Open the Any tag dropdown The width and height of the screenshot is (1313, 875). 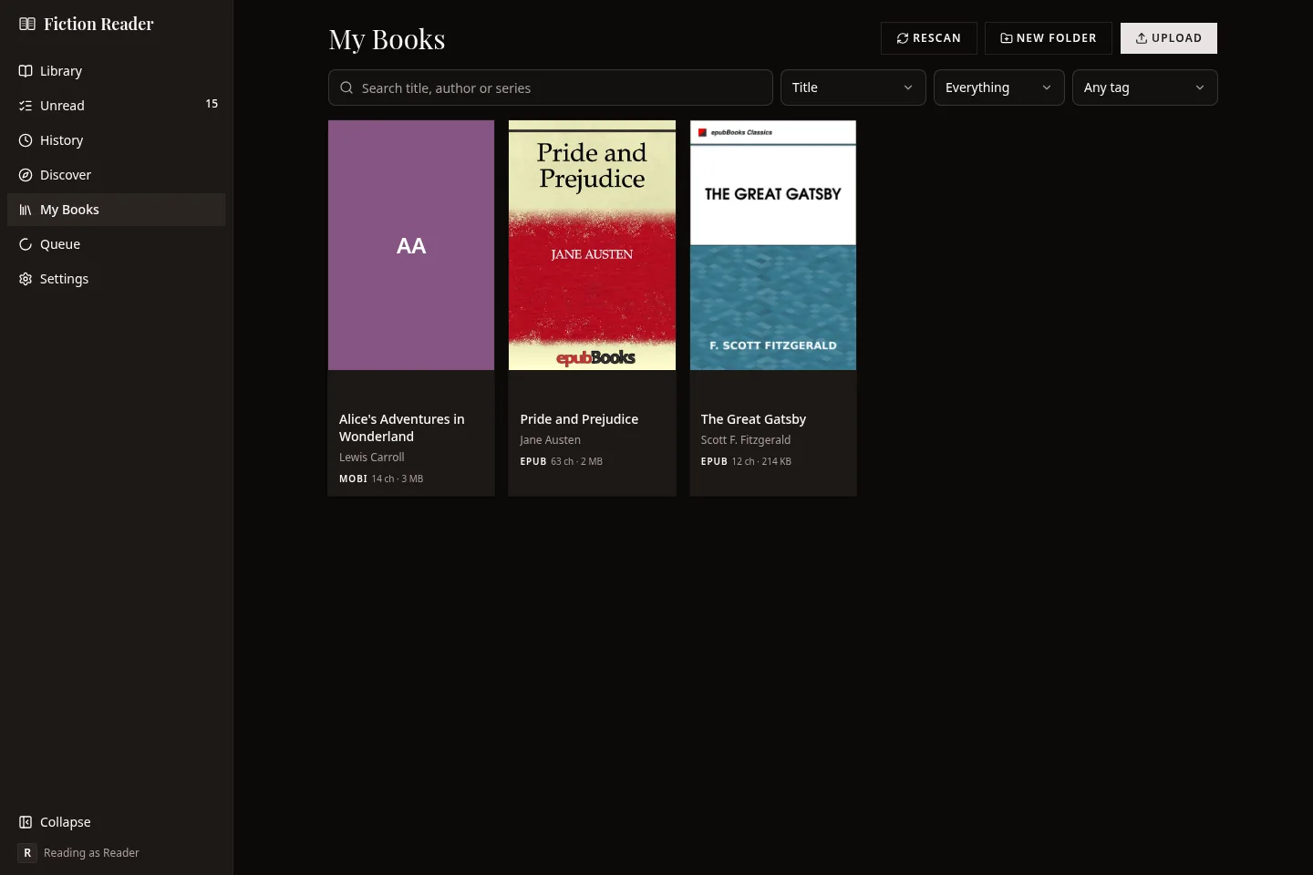(x=1145, y=87)
